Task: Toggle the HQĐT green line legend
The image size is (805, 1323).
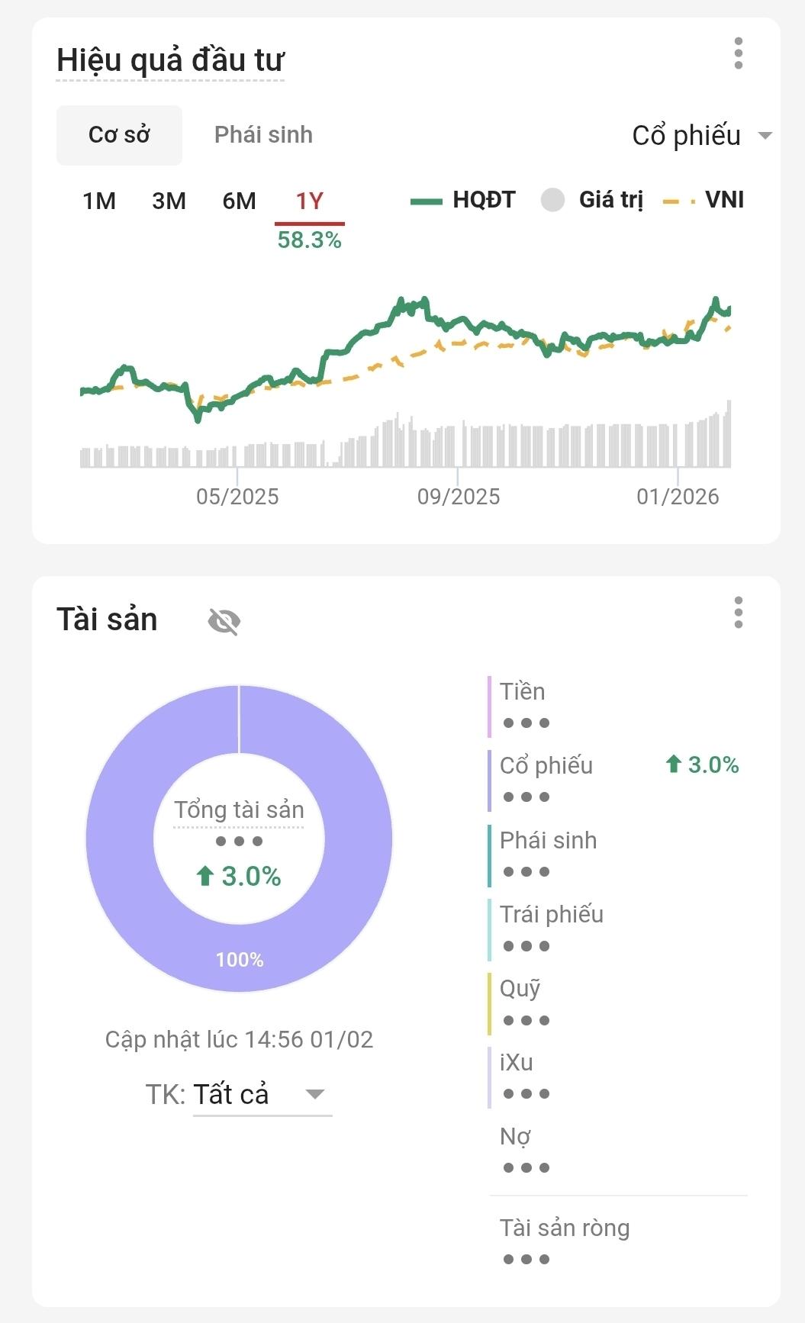Action: [x=463, y=201]
